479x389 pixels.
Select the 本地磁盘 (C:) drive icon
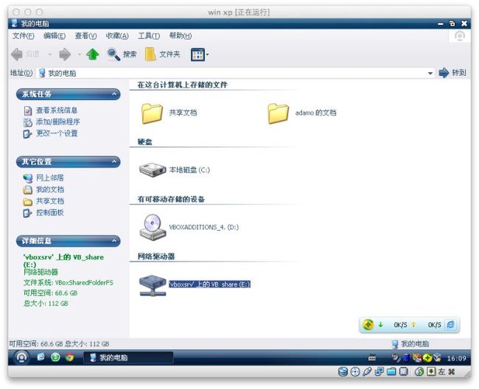point(153,169)
